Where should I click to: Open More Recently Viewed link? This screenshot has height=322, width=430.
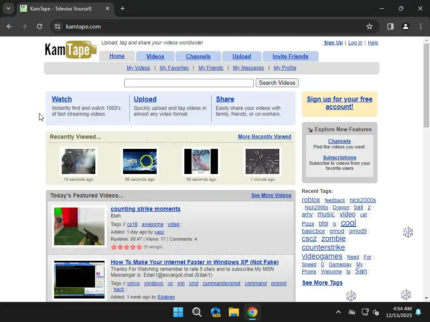click(265, 137)
